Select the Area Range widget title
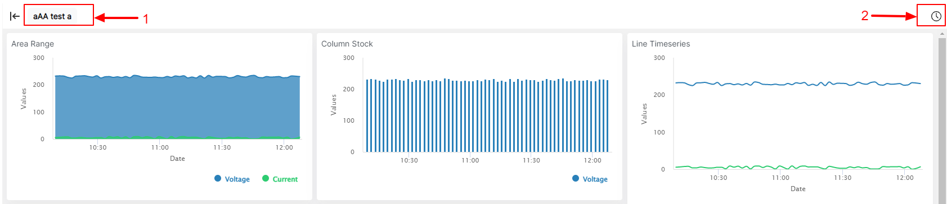This screenshot has width=947, height=204. click(33, 44)
